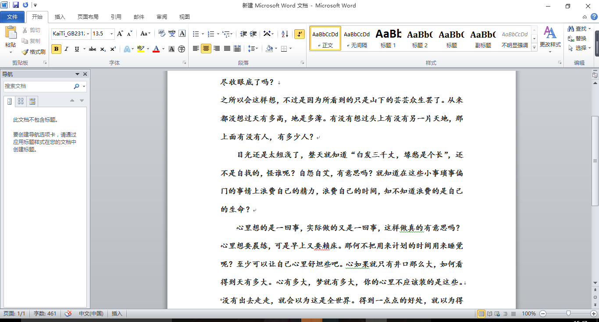
Task: Apply red font color
Action: tap(156, 49)
